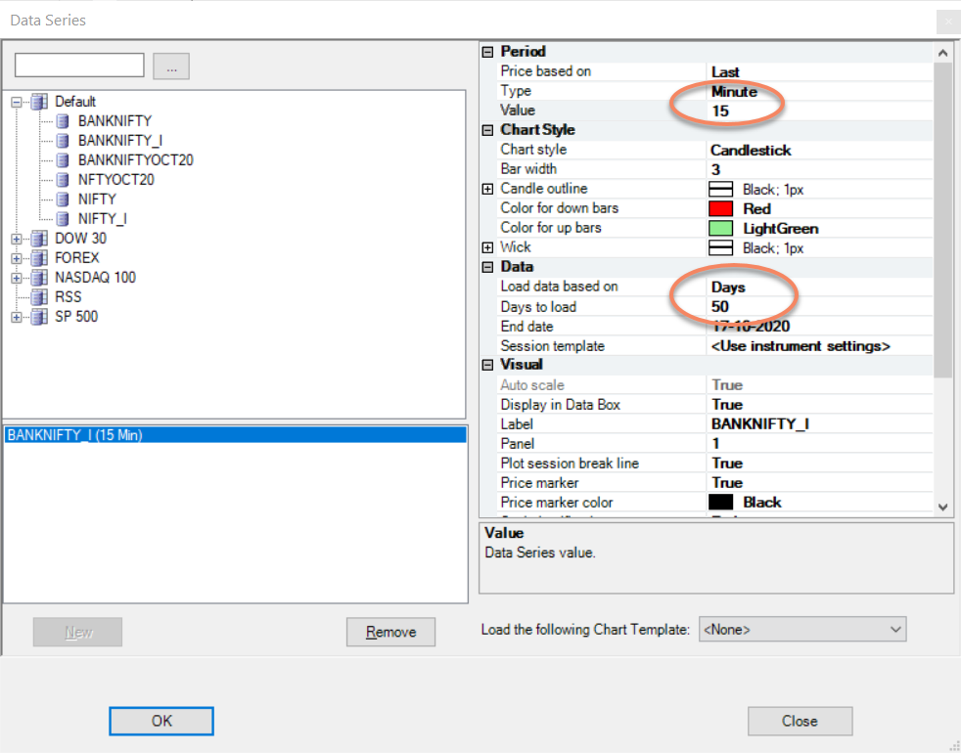Click the Red color for down bars swatch
The height and width of the screenshot is (753, 961).
[x=720, y=209]
